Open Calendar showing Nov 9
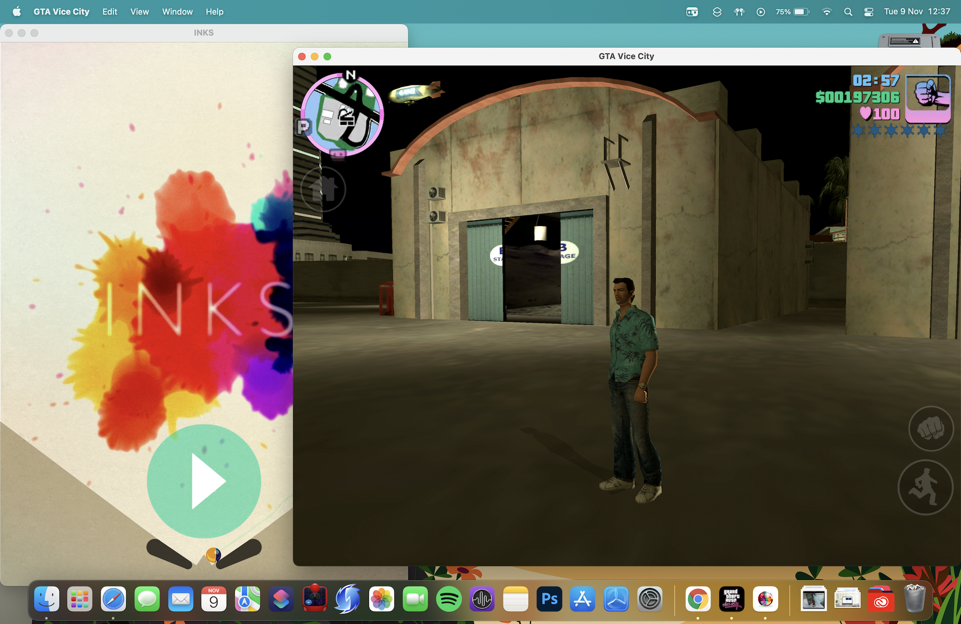Screen dimensions: 961x624 point(214,599)
